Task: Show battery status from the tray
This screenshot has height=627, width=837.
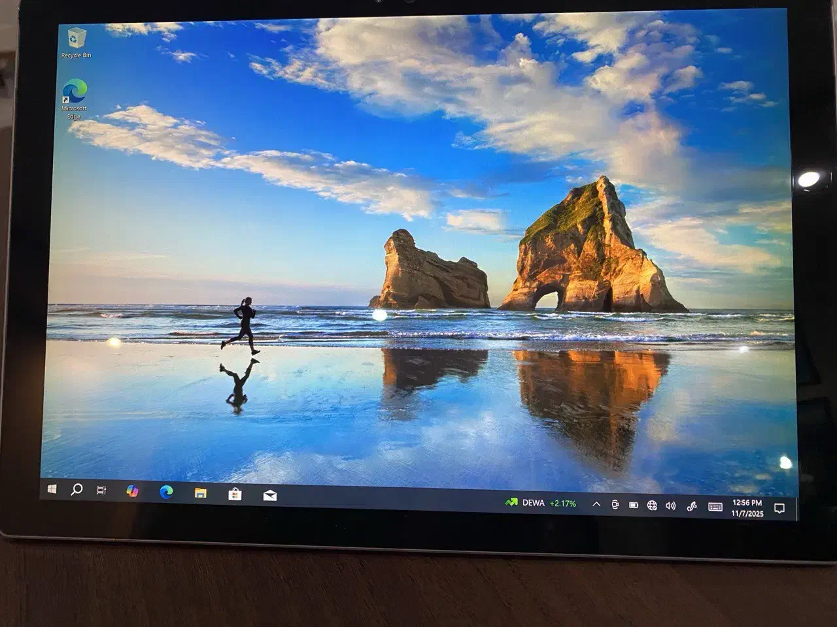Action: (633, 505)
